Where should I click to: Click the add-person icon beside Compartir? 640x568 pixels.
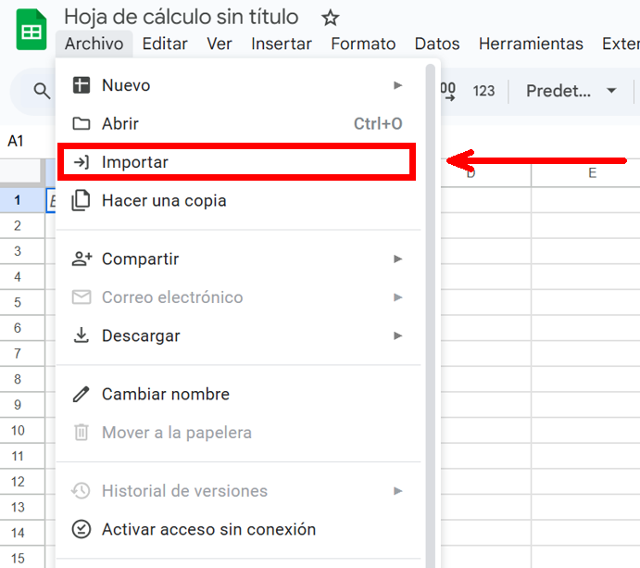pos(82,259)
